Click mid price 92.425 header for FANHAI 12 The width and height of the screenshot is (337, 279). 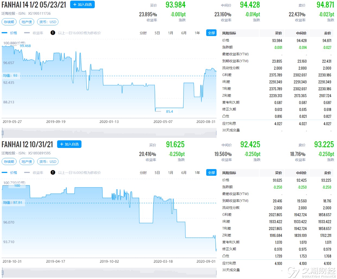[x=250, y=145]
